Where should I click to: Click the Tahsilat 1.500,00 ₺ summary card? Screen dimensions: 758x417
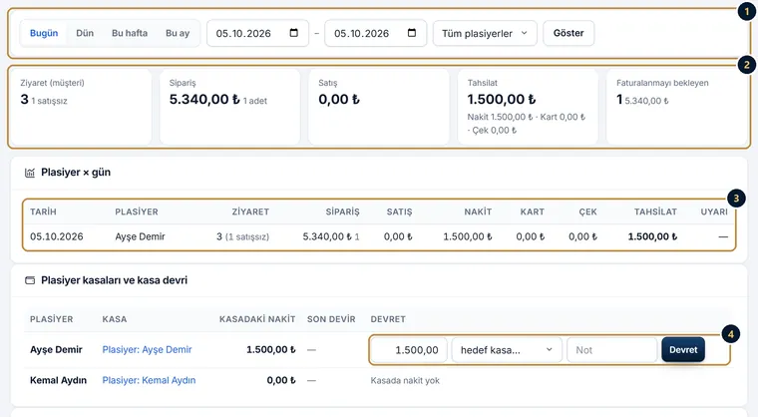528,107
